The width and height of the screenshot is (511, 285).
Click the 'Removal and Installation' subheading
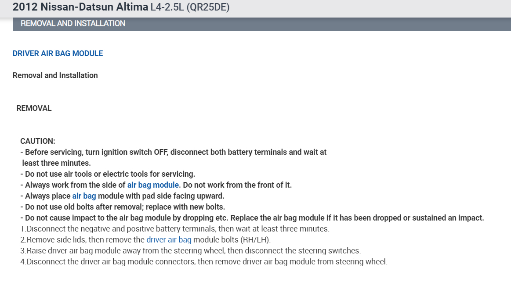55,75
